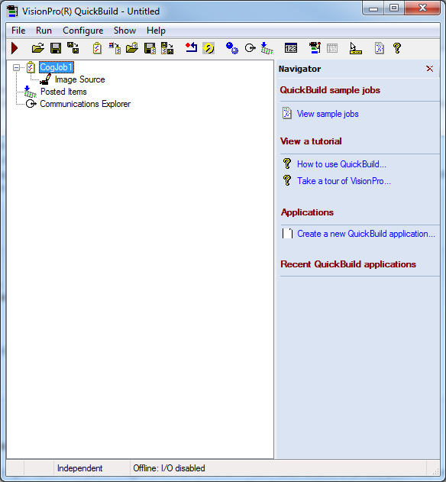Open Take a tour of VisionPro link
This screenshot has height=482, width=446.
click(x=344, y=181)
